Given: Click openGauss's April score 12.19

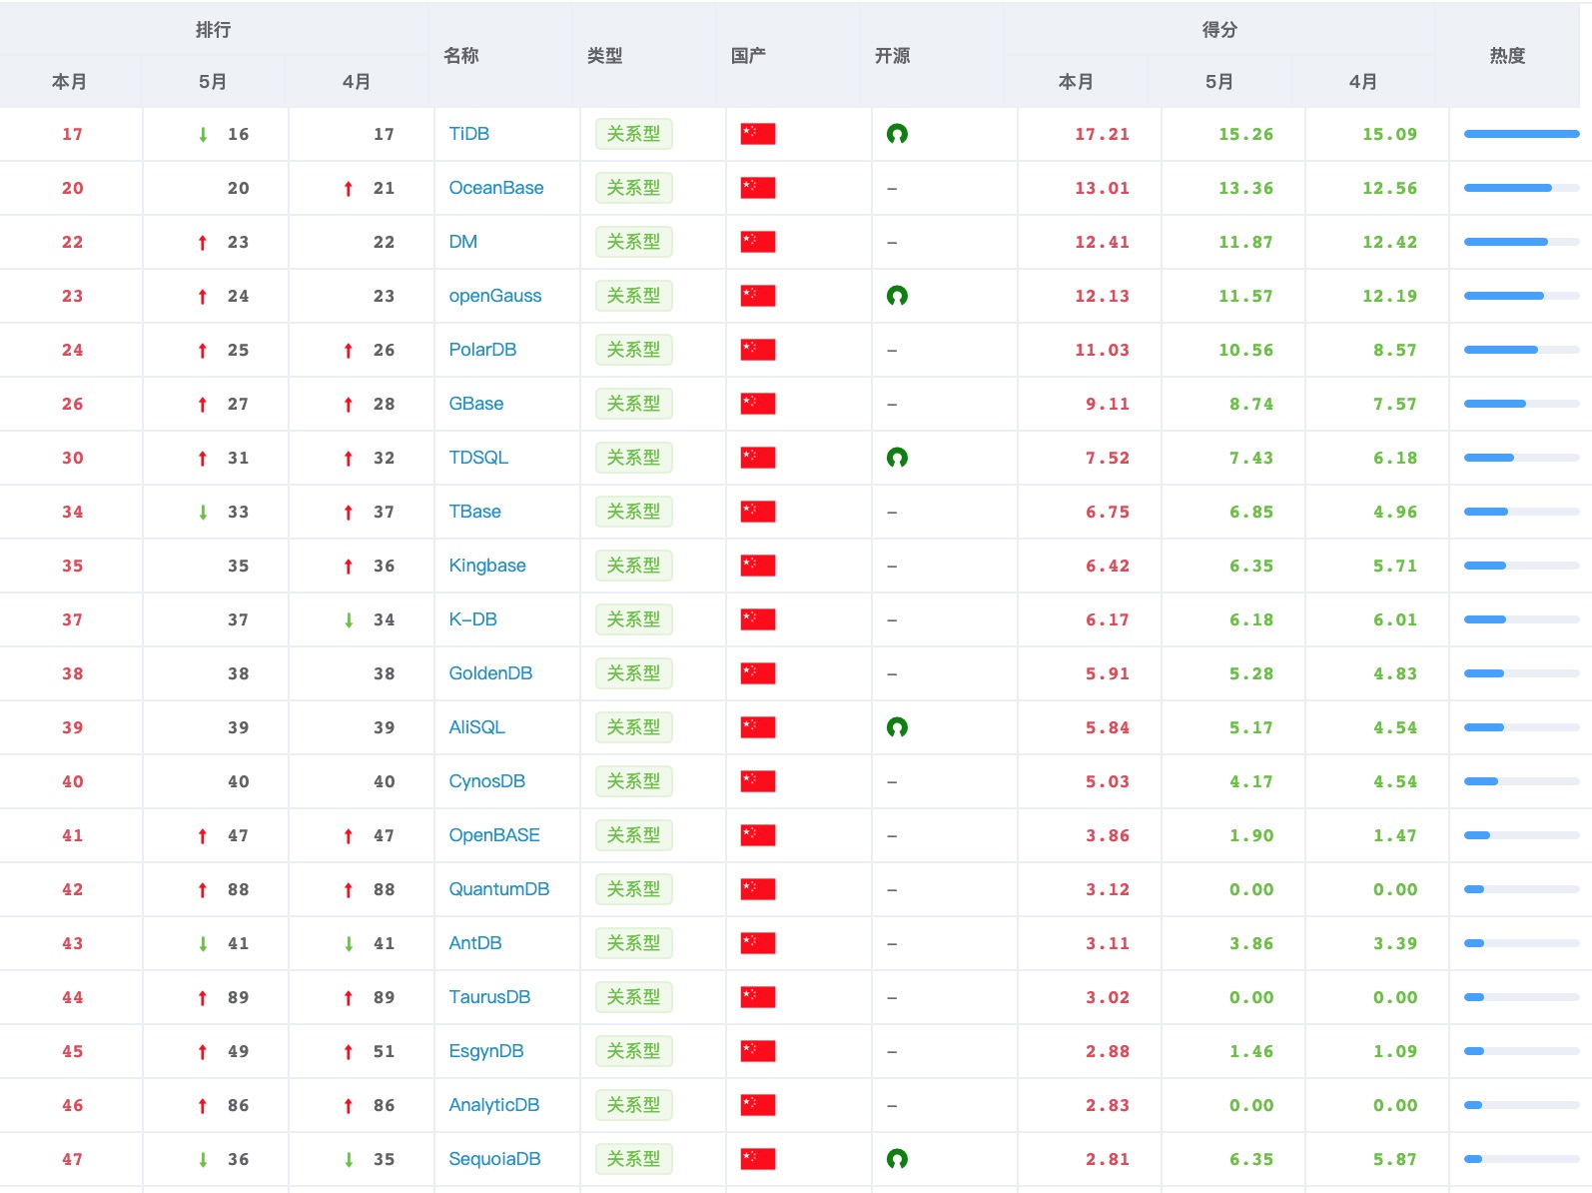Looking at the screenshot, I should coord(1390,296).
